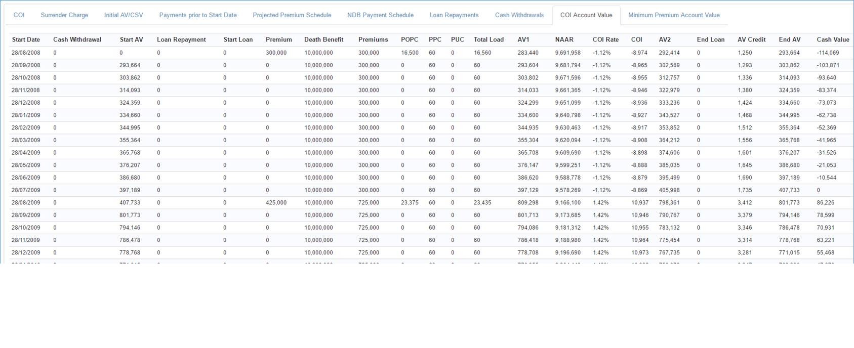Click the NAAR column header
Image resolution: width=854 pixels, height=348 pixels.
(x=564, y=39)
